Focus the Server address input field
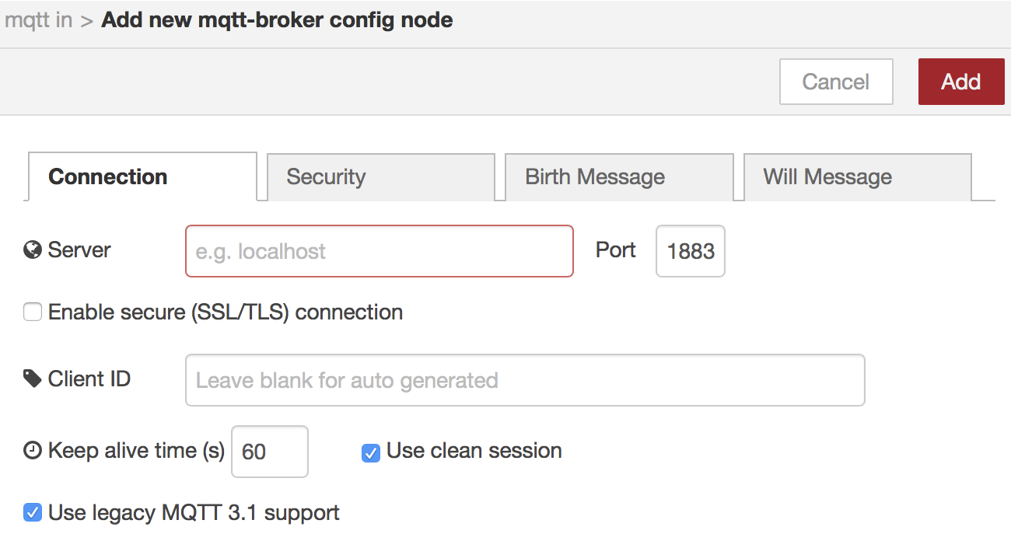 379,251
